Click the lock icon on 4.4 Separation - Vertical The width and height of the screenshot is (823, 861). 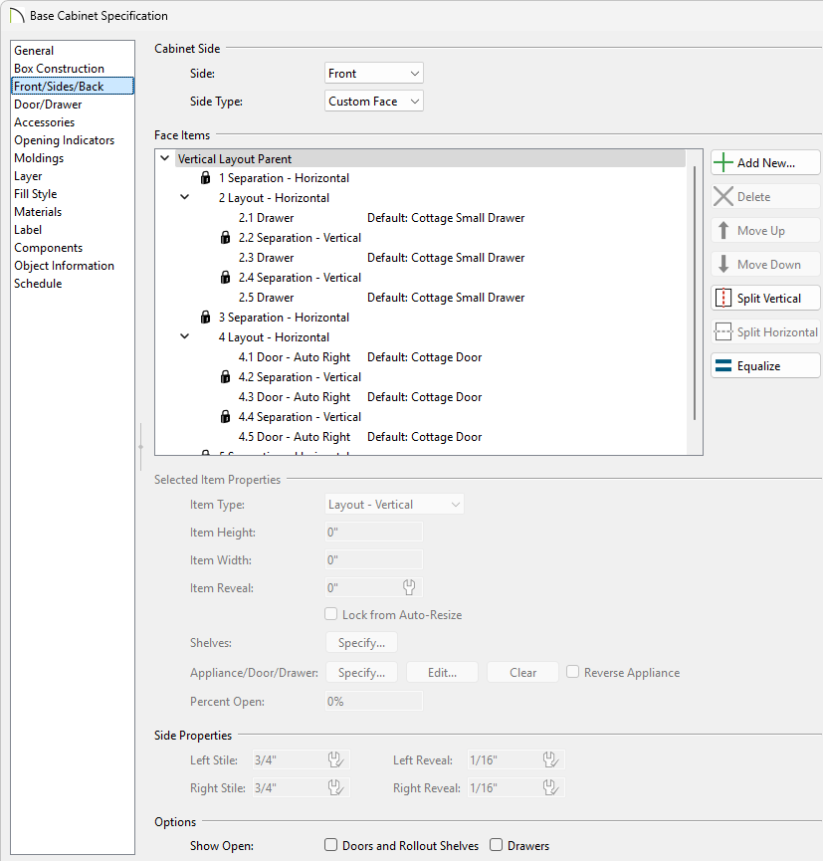225,417
